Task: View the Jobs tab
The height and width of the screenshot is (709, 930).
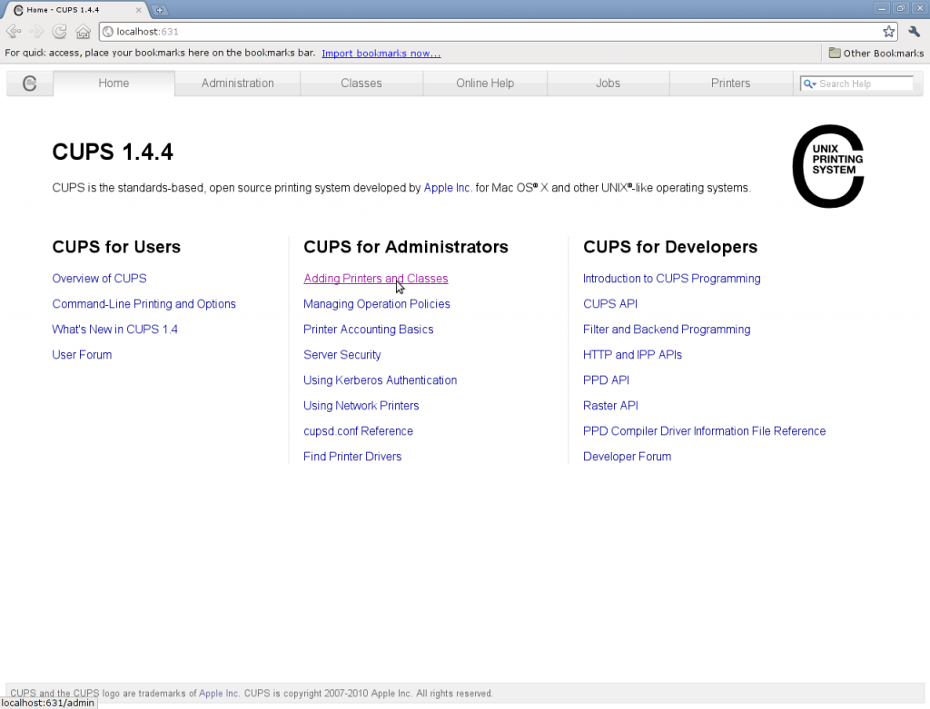Action: [608, 83]
